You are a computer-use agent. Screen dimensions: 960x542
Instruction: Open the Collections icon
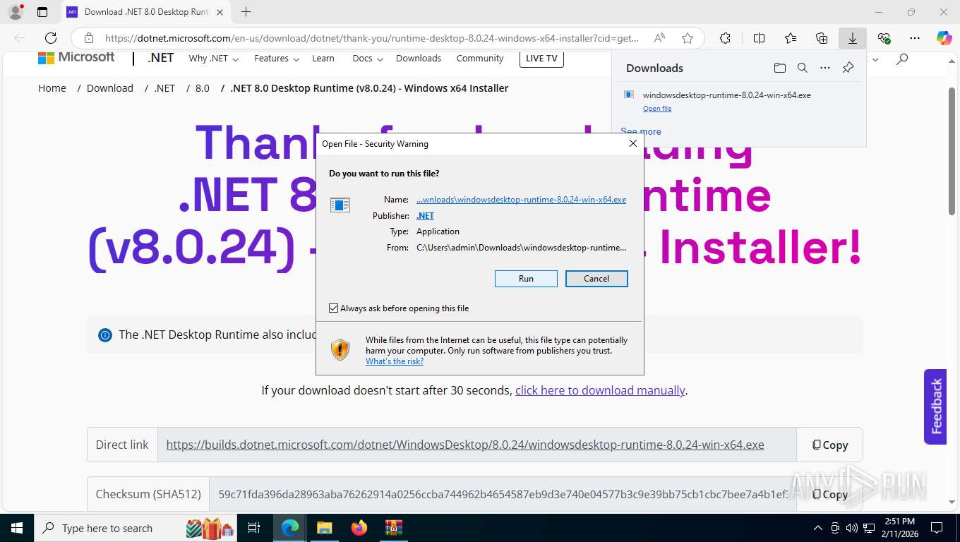click(821, 38)
